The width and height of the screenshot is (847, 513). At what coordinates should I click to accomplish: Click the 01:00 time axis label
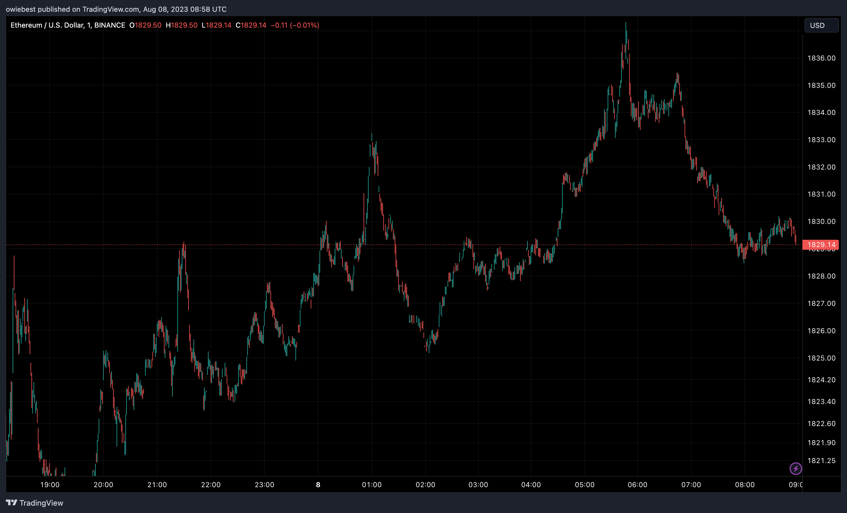[x=372, y=484]
